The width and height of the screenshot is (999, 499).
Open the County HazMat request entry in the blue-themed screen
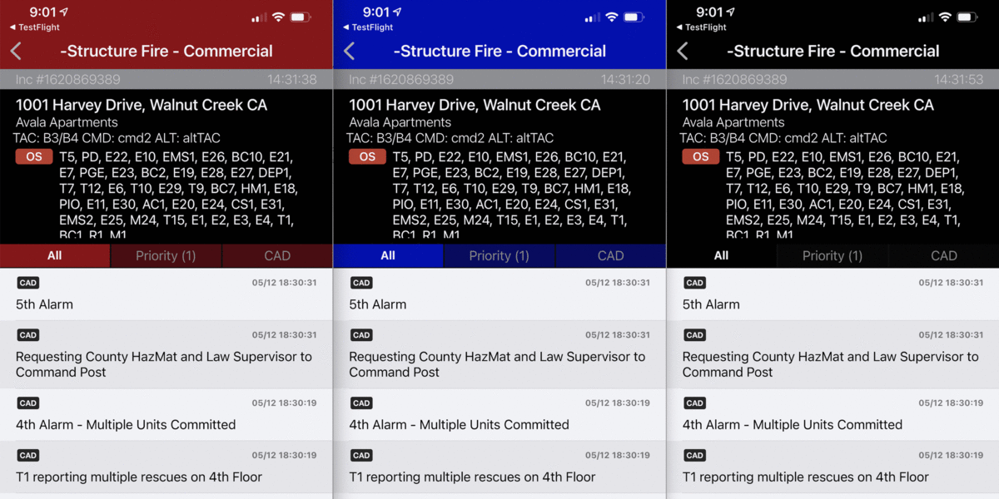(x=499, y=355)
